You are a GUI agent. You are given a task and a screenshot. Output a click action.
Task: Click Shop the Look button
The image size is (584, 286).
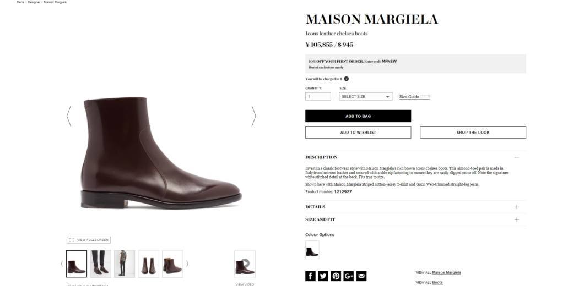point(473,133)
